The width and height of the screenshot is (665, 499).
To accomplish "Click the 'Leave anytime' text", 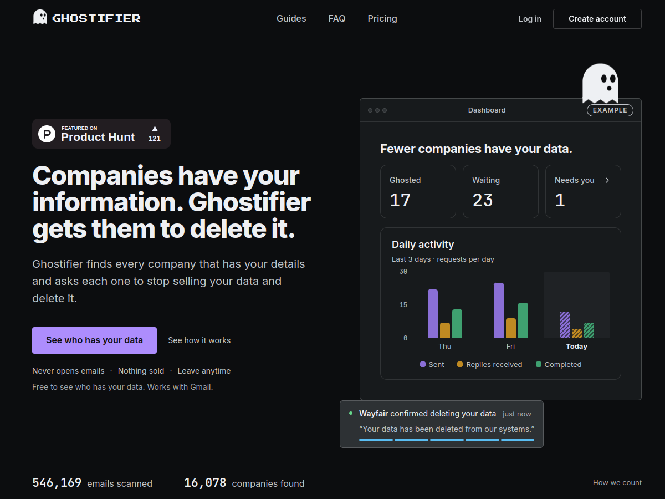I will click(x=204, y=371).
